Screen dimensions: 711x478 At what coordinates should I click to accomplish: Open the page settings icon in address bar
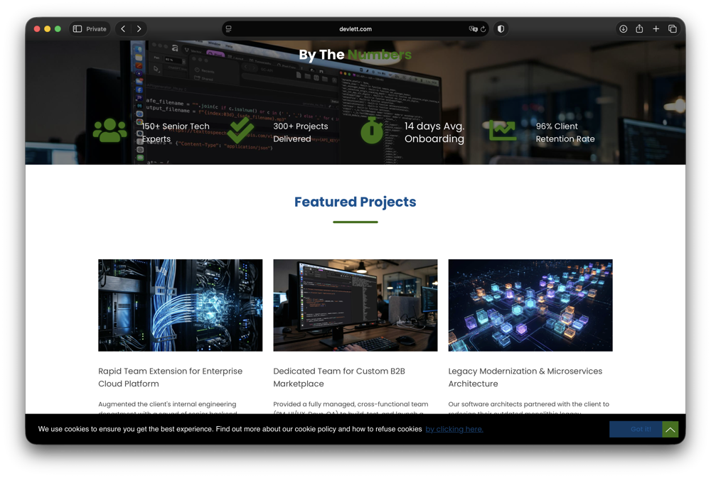coord(228,29)
